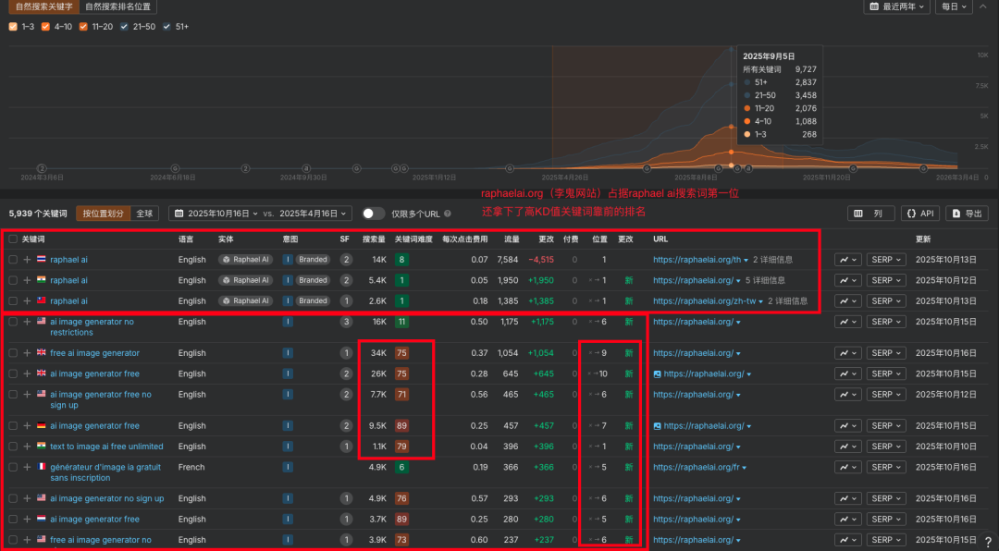Screen dimensions: 999x551
Task: Check the checkbox for the 'free ai image generator' 34K row
Action: (13, 353)
